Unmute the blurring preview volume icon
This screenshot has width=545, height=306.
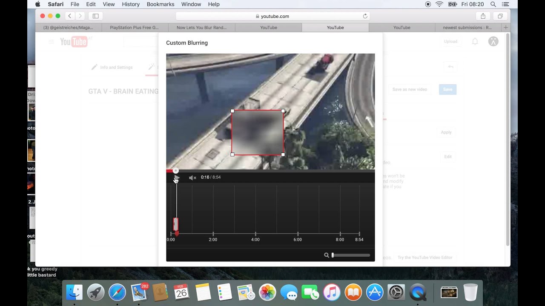click(192, 178)
